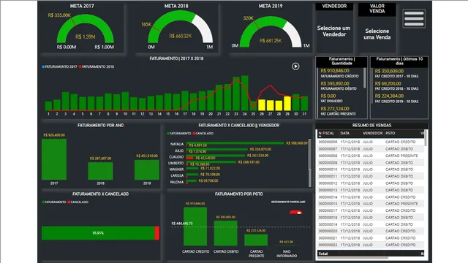
Task: Select CLAUDIO's faturamento bar
Action: [216, 156]
